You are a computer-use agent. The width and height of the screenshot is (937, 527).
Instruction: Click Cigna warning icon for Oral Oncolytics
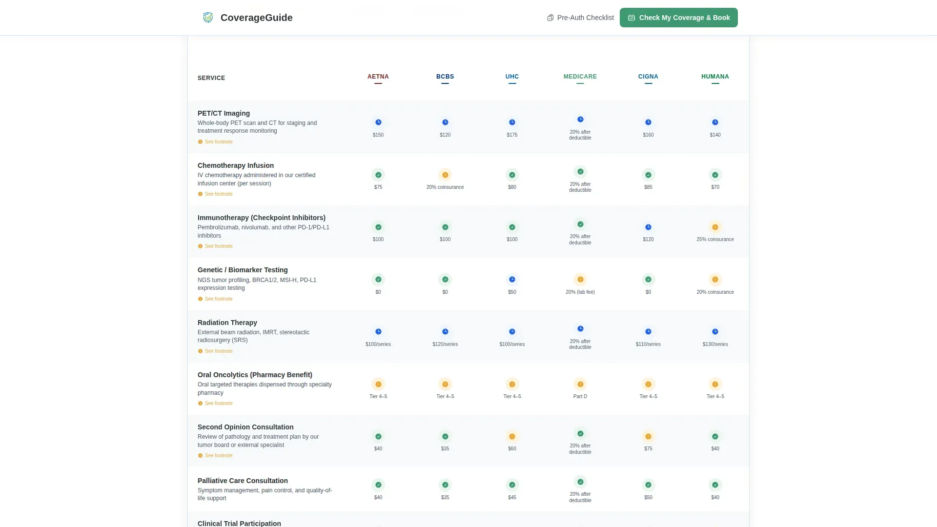(x=648, y=384)
